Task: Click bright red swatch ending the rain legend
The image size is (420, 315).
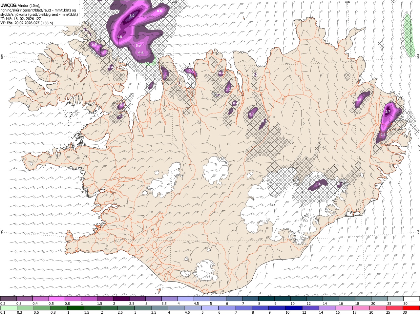Action: [x=411, y=308]
